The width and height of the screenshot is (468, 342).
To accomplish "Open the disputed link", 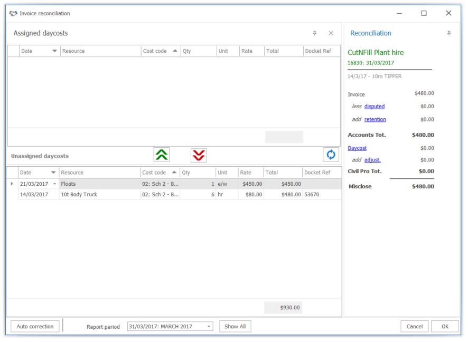I will point(375,107).
